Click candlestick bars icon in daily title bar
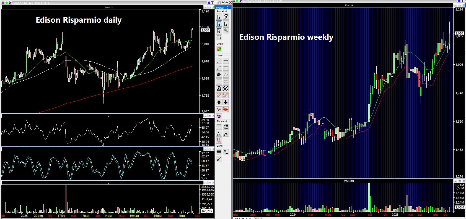This screenshot has width=466, height=219. point(216,3)
